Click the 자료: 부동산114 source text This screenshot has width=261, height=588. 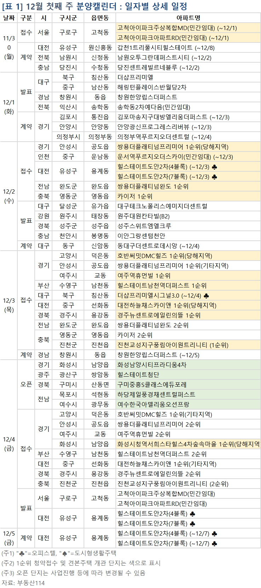(x=23, y=583)
